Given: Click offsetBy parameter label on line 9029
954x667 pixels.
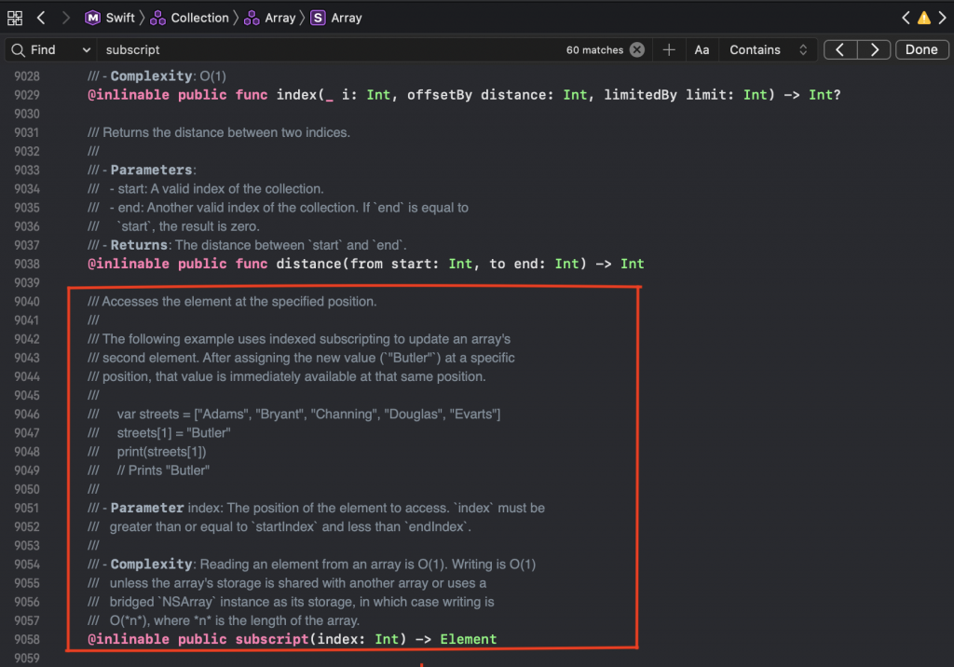Looking at the screenshot, I should coord(440,95).
